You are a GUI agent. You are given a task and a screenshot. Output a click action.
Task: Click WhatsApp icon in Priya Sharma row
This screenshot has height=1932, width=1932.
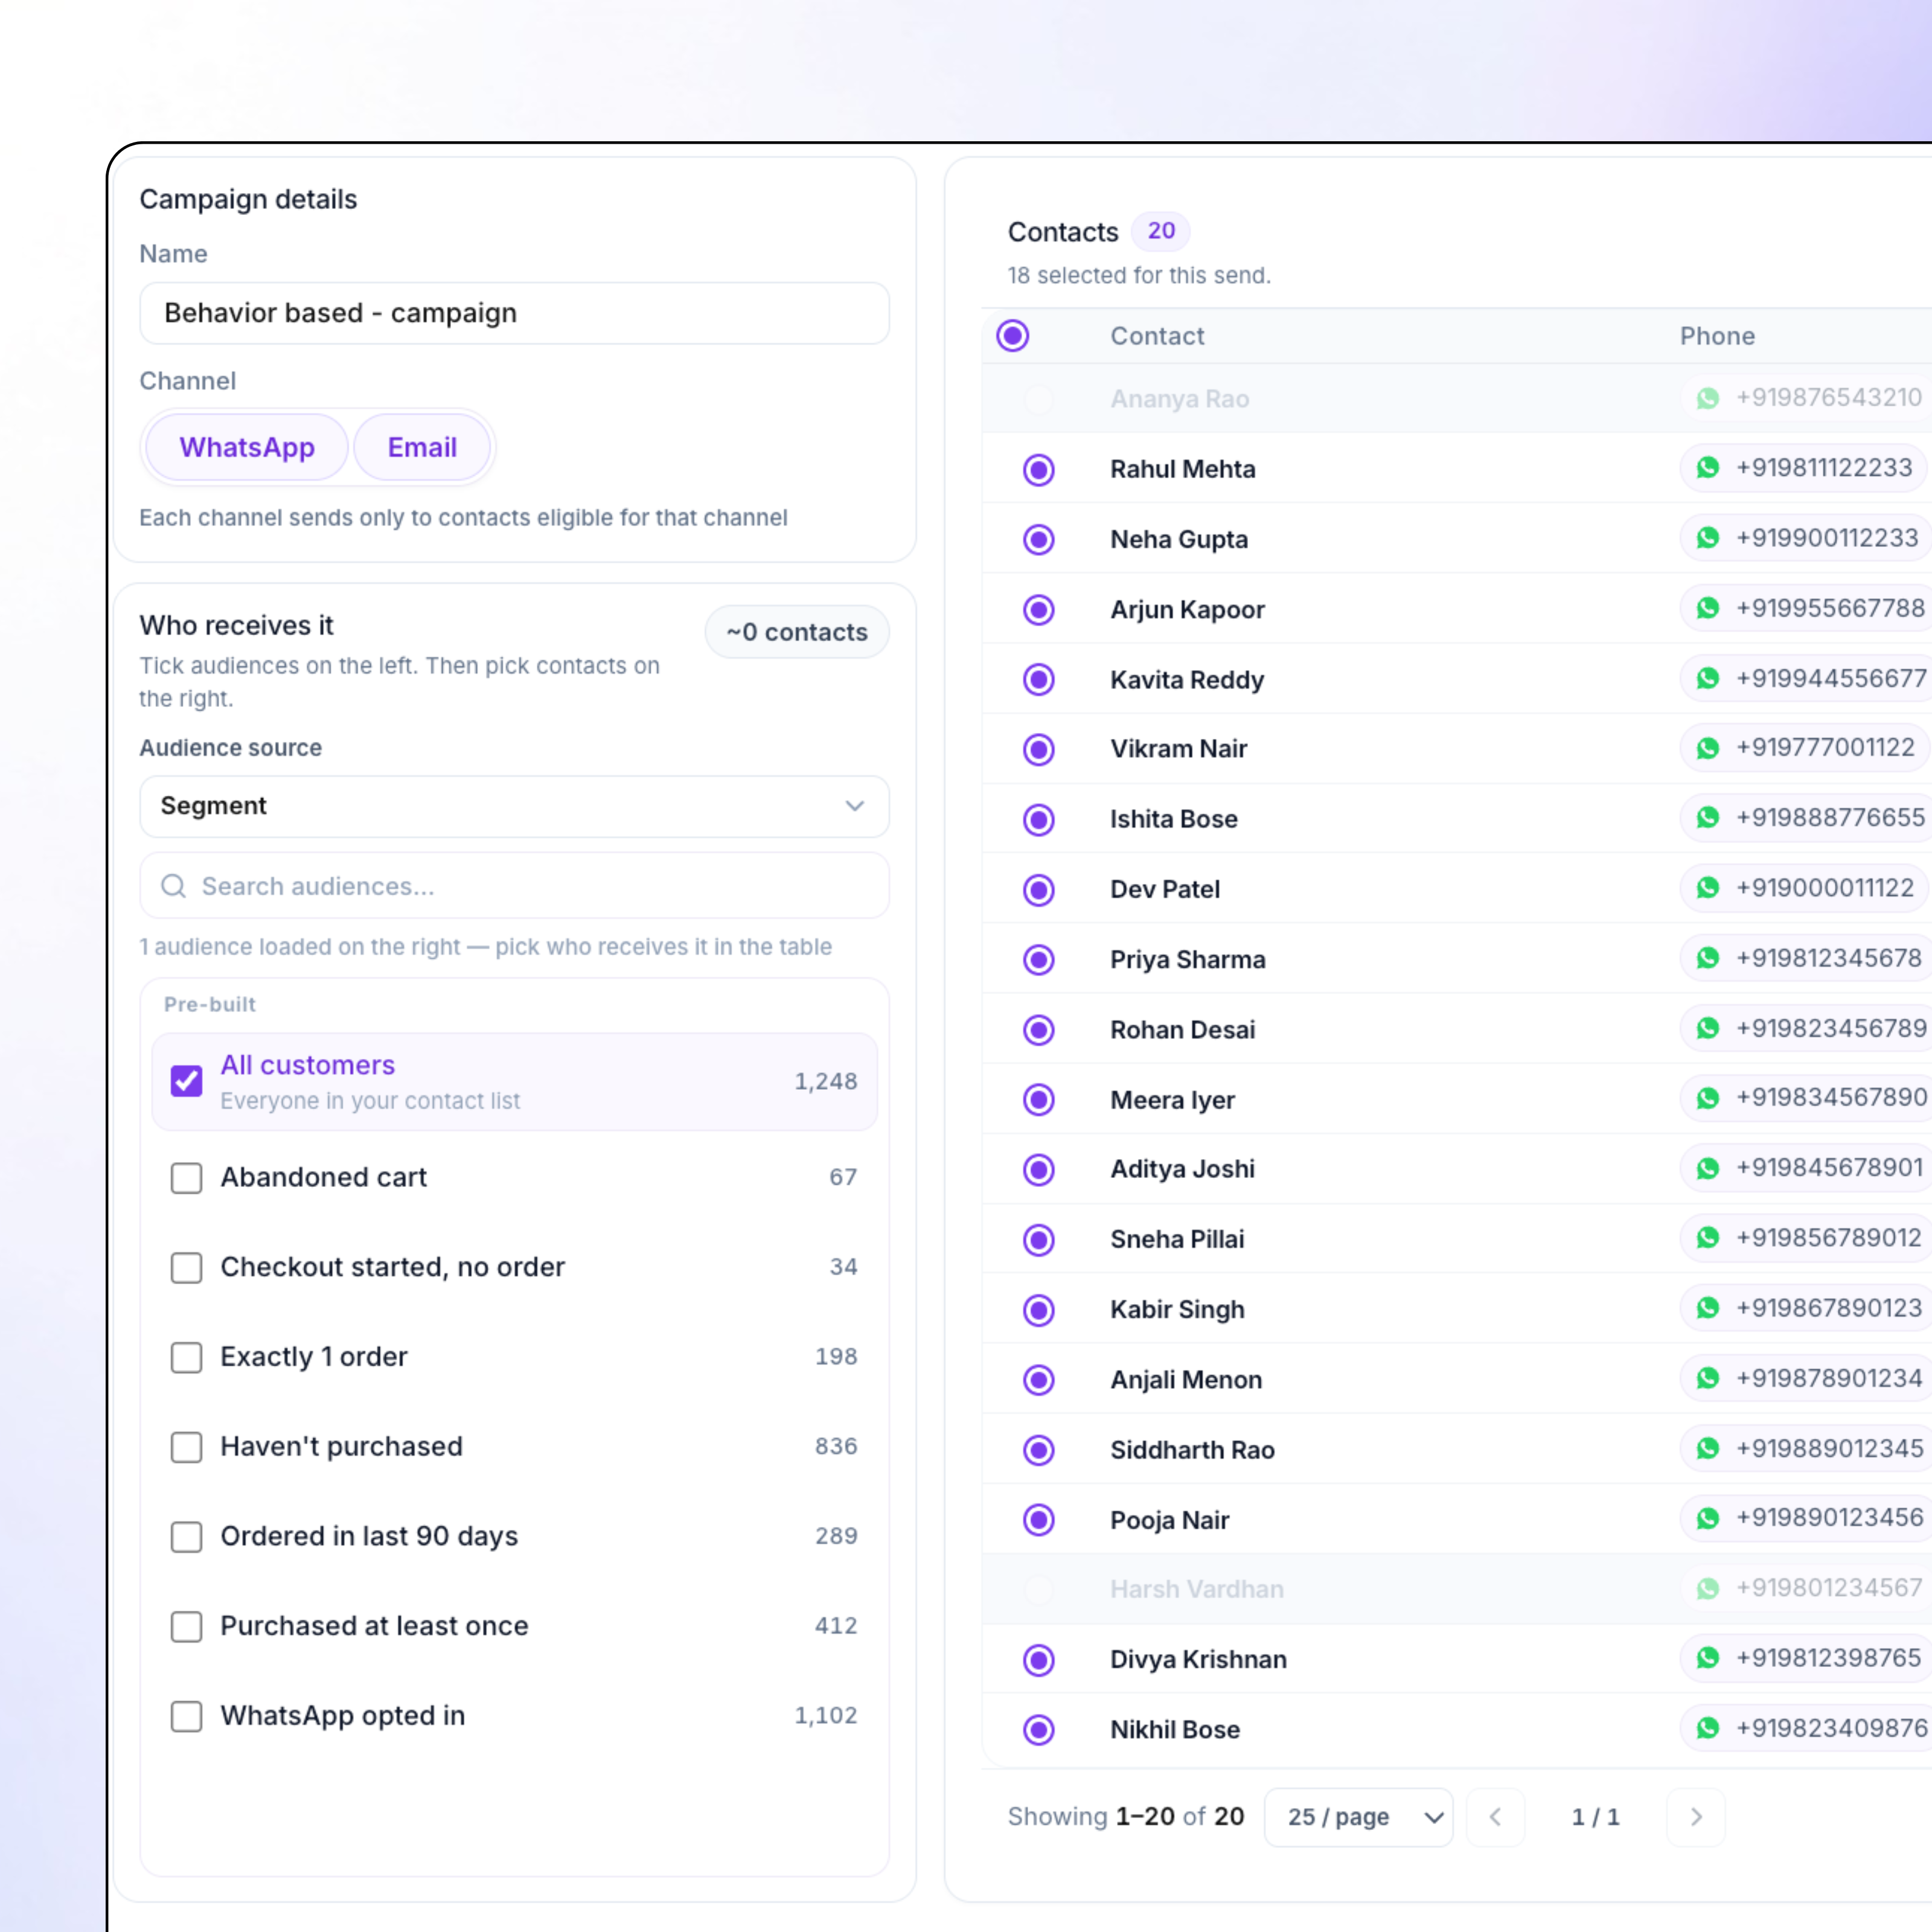[1707, 958]
